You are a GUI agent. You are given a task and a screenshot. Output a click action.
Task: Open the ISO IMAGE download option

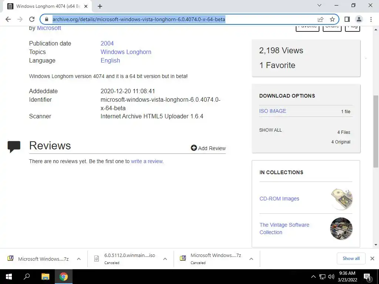(273, 111)
